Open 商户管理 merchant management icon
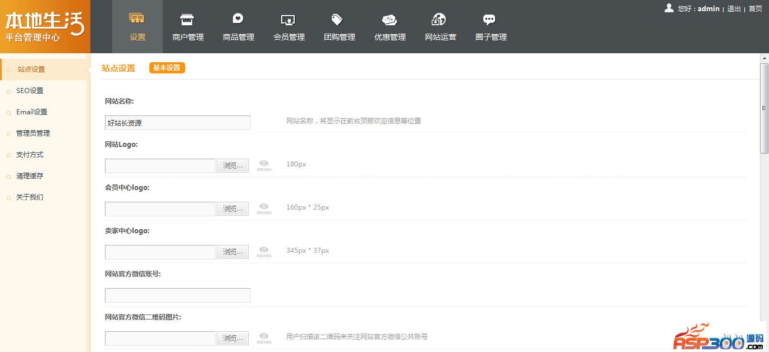The width and height of the screenshot is (769, 352). [x=187, y=20]
